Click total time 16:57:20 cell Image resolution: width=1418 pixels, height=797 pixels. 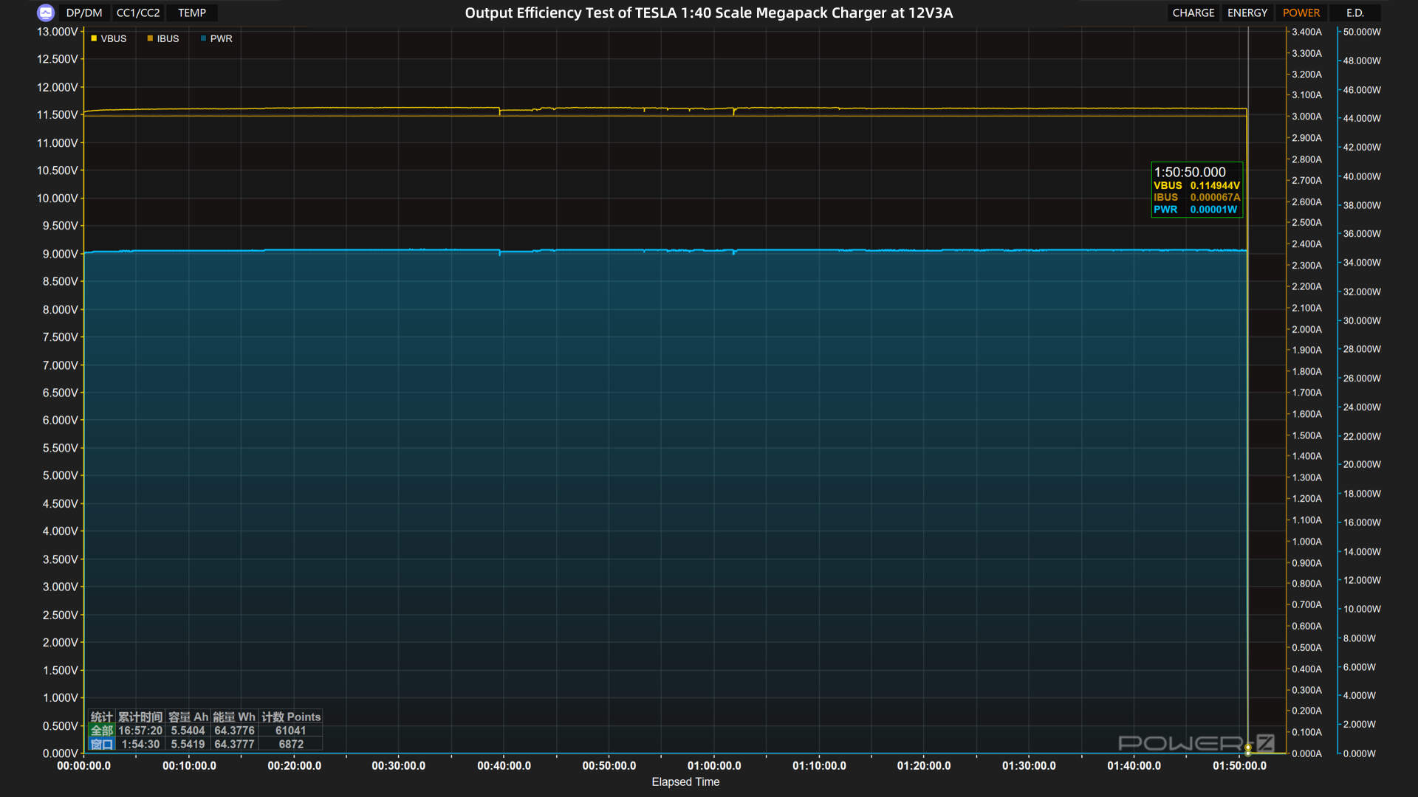(x=140, y=731)
